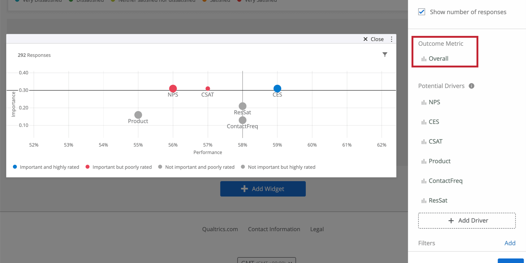
Task: Select the gray ResSat data point
Action: [243, 106]
